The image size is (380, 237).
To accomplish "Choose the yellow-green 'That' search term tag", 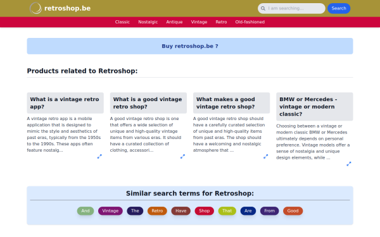I will coord(227,211).
